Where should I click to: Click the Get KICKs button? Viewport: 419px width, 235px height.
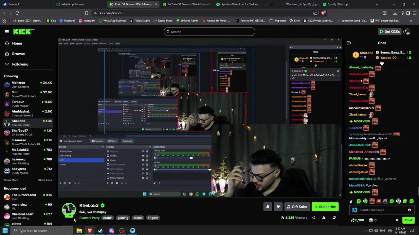(390, 32)
